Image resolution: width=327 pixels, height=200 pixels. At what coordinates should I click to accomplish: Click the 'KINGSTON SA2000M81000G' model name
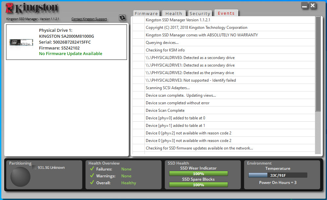click(x=67, y=36)
